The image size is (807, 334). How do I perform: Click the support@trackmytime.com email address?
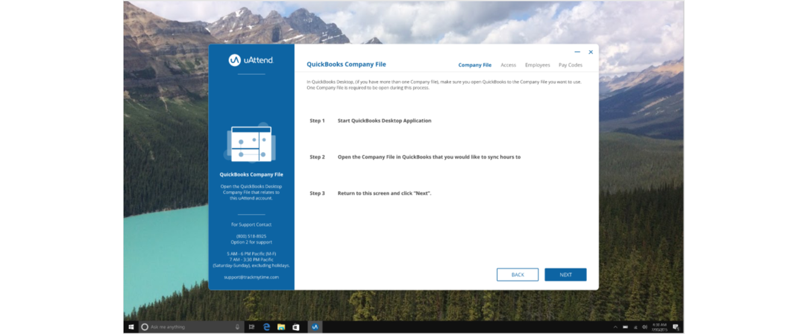(x=251, y=277)
